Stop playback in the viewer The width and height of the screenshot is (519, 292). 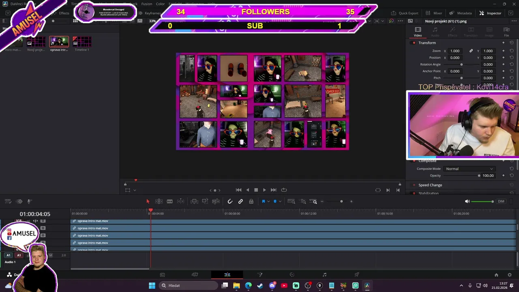[256, 190]
